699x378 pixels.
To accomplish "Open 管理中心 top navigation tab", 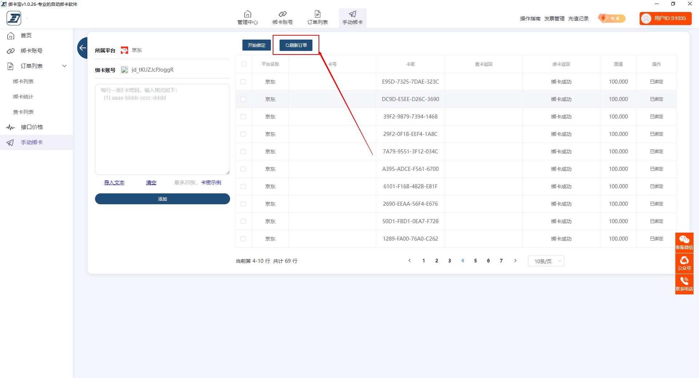I will coord(248,18).
